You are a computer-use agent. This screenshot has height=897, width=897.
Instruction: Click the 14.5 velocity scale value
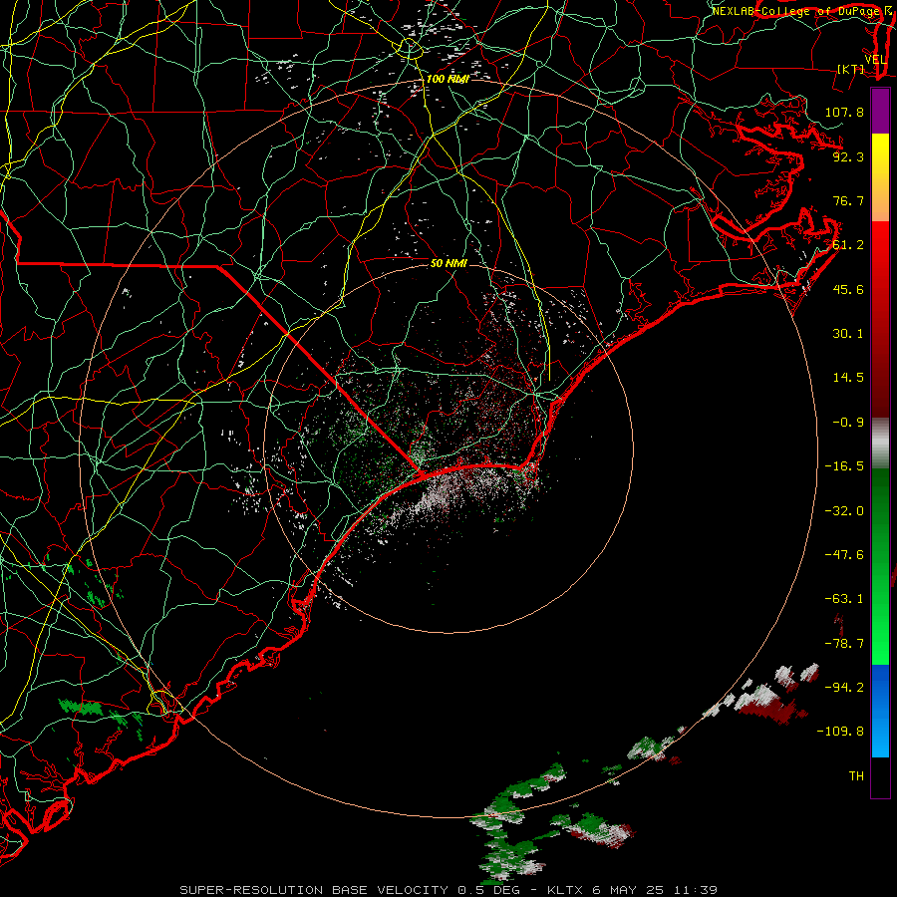click(848, 378)
